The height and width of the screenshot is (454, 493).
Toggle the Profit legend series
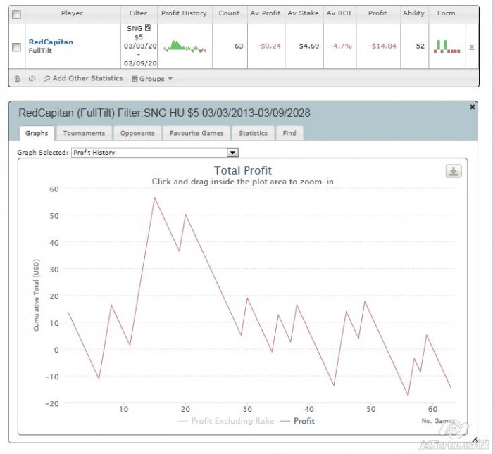(x=297, y=421)
